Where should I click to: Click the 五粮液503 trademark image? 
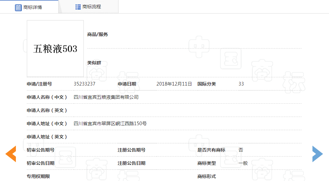55,49
